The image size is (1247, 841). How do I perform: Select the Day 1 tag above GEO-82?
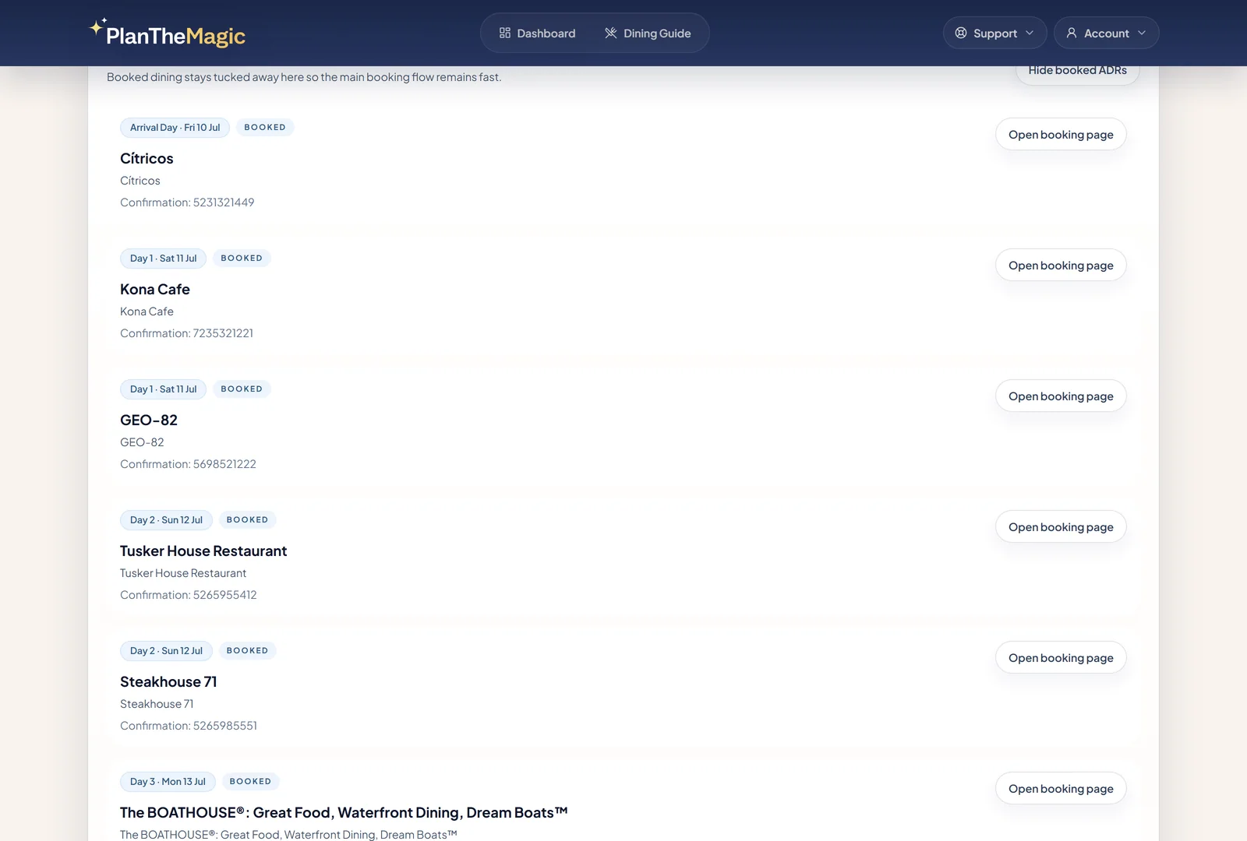(x=163, y=389)
